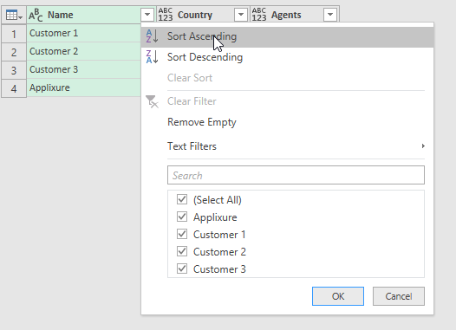Uncheck the Customer 3 filter checkbox

click(x=182, y=269)
